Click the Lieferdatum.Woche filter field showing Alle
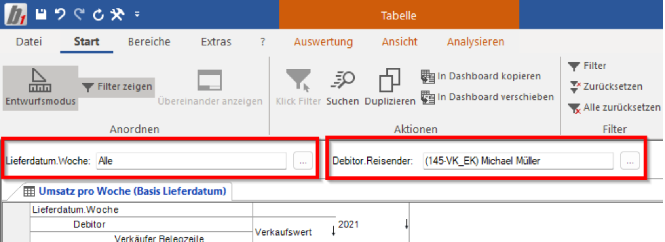The height and width of the screenshot is (242, 665). pos(191,161)
